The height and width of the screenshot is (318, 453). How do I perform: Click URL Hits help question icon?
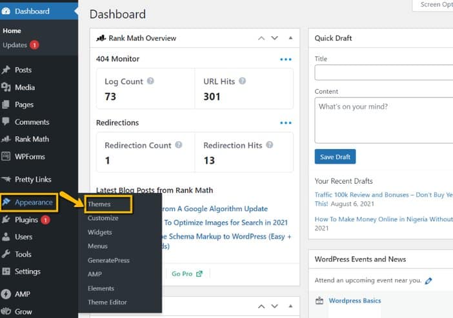pyautogui.click(x=243, y=81)
